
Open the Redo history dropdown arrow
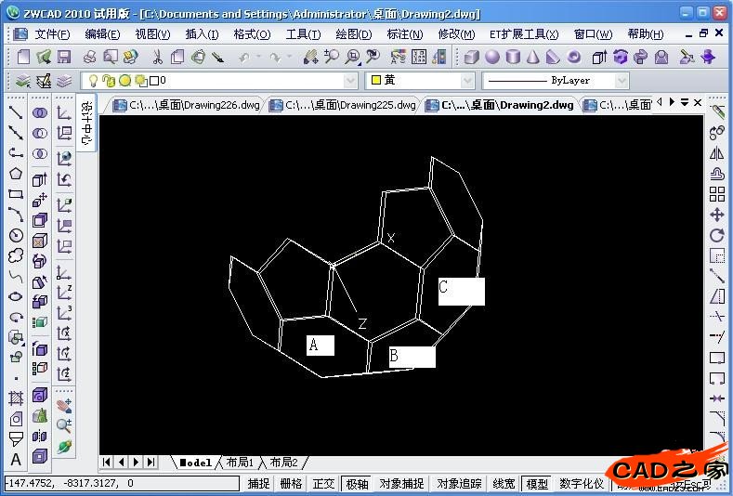coord(289,57)
